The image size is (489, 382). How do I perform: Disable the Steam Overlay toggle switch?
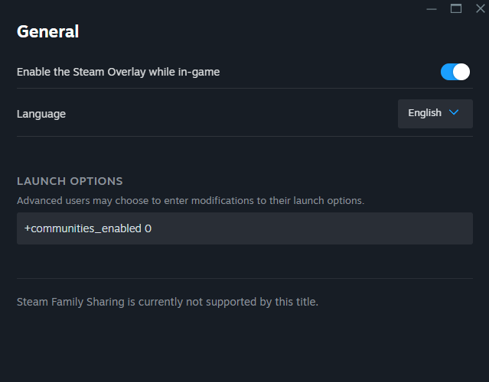pyautogui.click(x=455, y=72)
